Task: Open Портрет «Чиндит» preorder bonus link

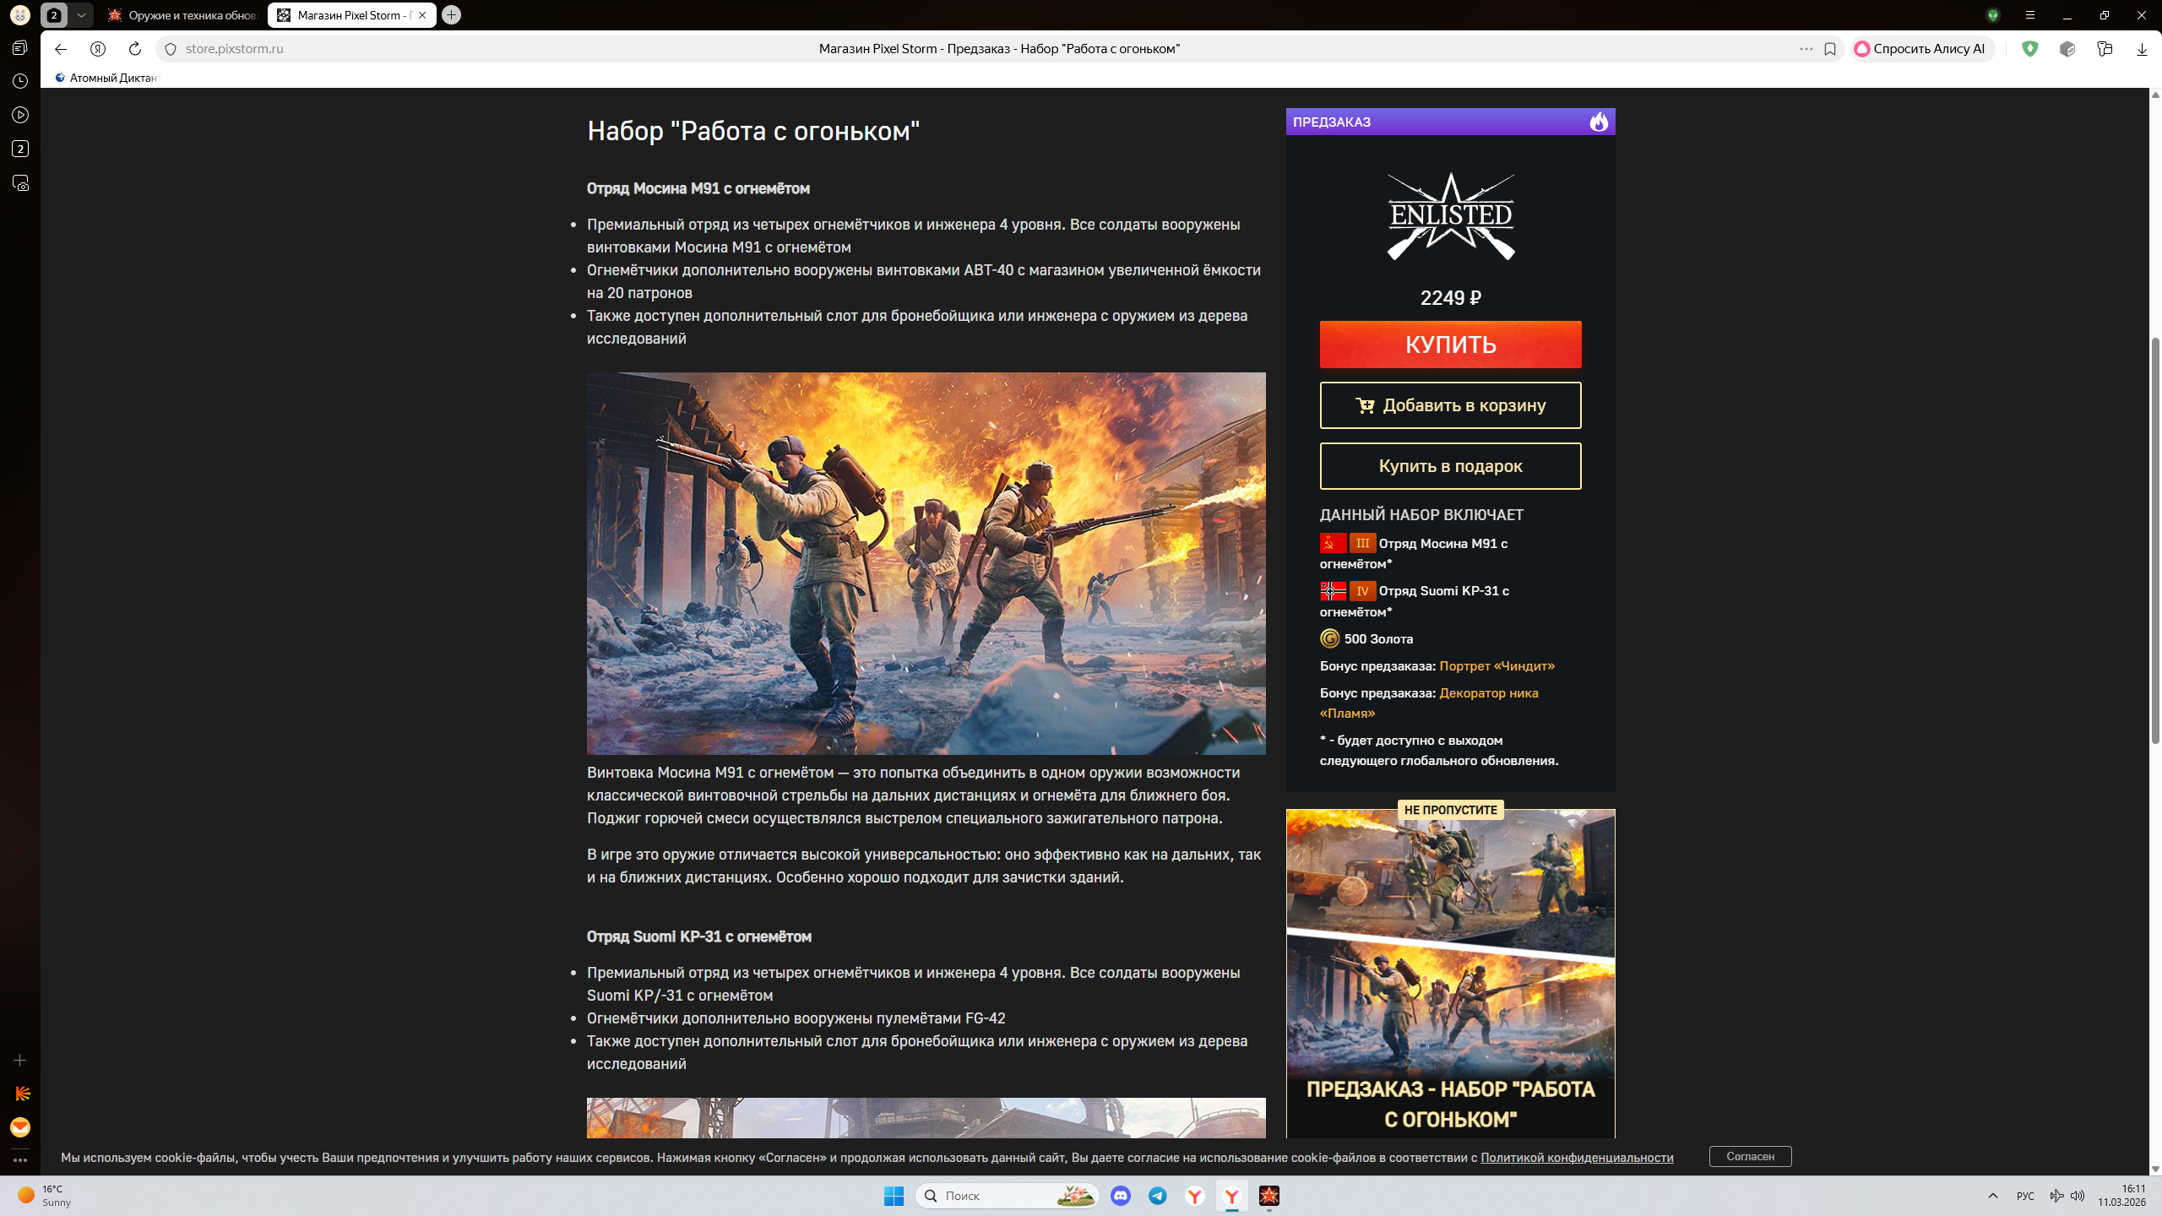Action: pyautogui.click(x=1497, y=665)
